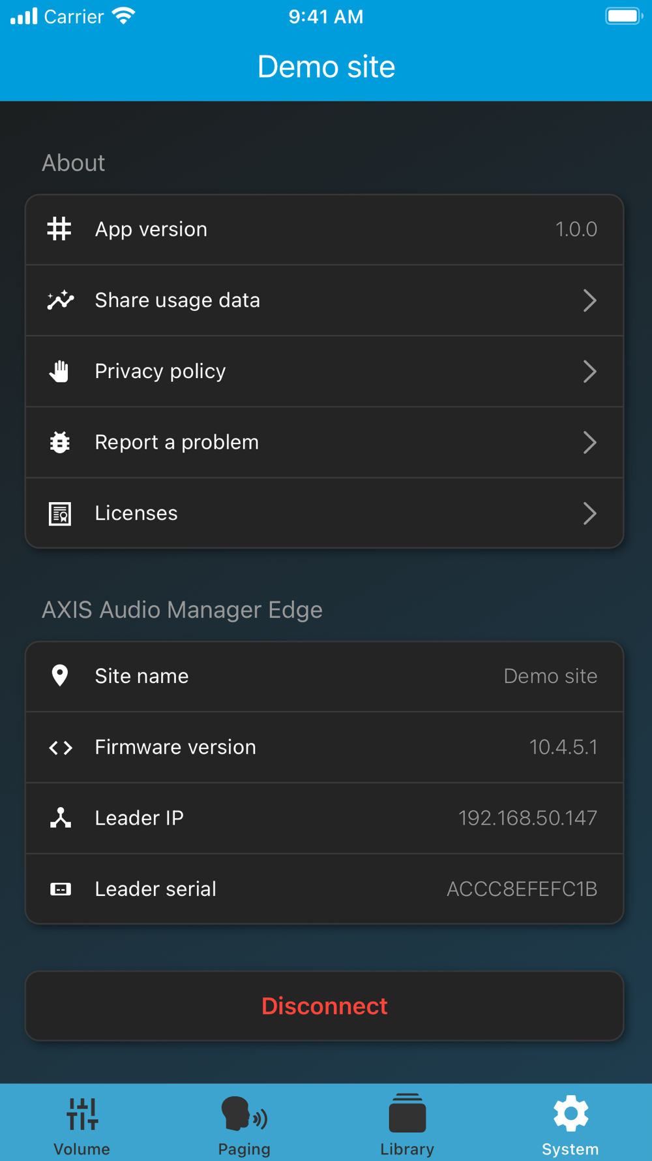Tap the chart icon for Share usage data

(60, 300)
